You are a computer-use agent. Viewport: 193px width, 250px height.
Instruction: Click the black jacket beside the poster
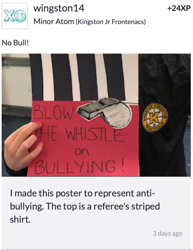[164, 115]
